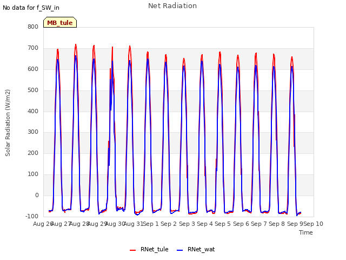Click the 800 y-axis tick label
This screenshot has height=260, width=346.
33,27
